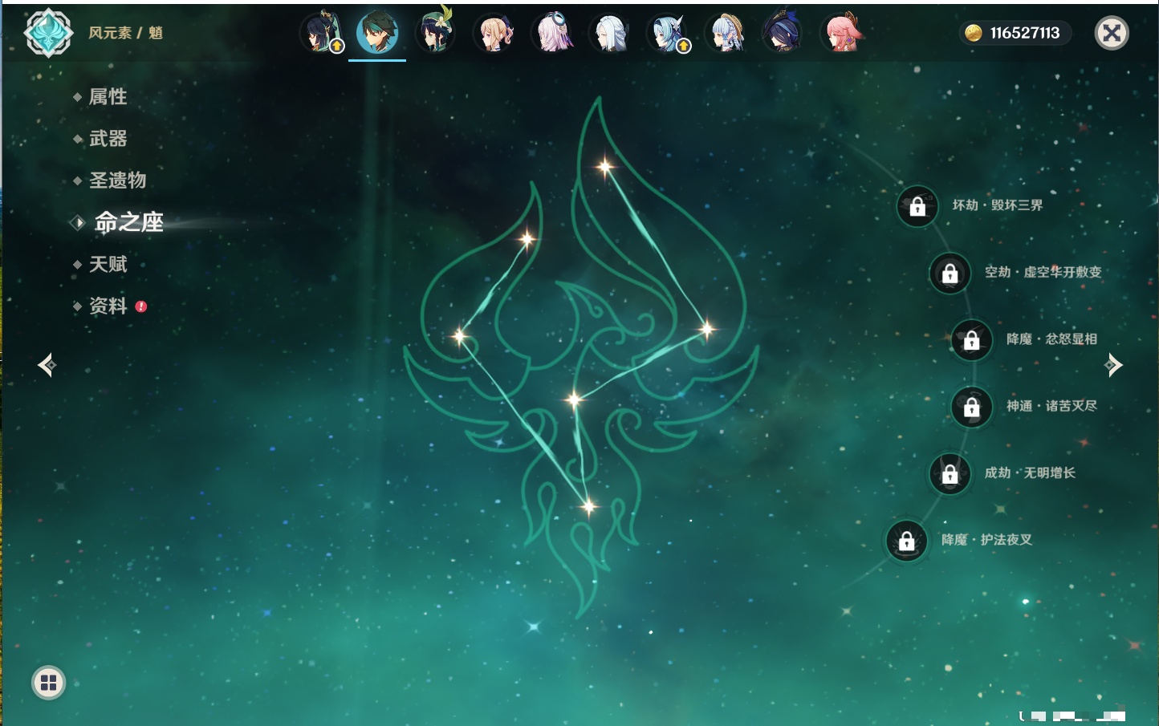This screenshot has height=726, width=1159.
Task: Select the light-blue-haired Eula avatar
Action: point(668,33)
